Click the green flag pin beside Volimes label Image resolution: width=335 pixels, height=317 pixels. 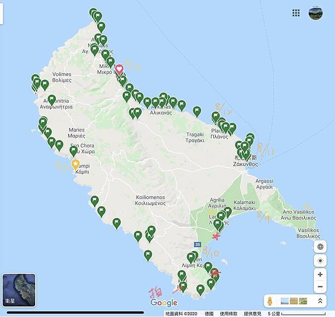pyautogui.click(x=45, y=85)
